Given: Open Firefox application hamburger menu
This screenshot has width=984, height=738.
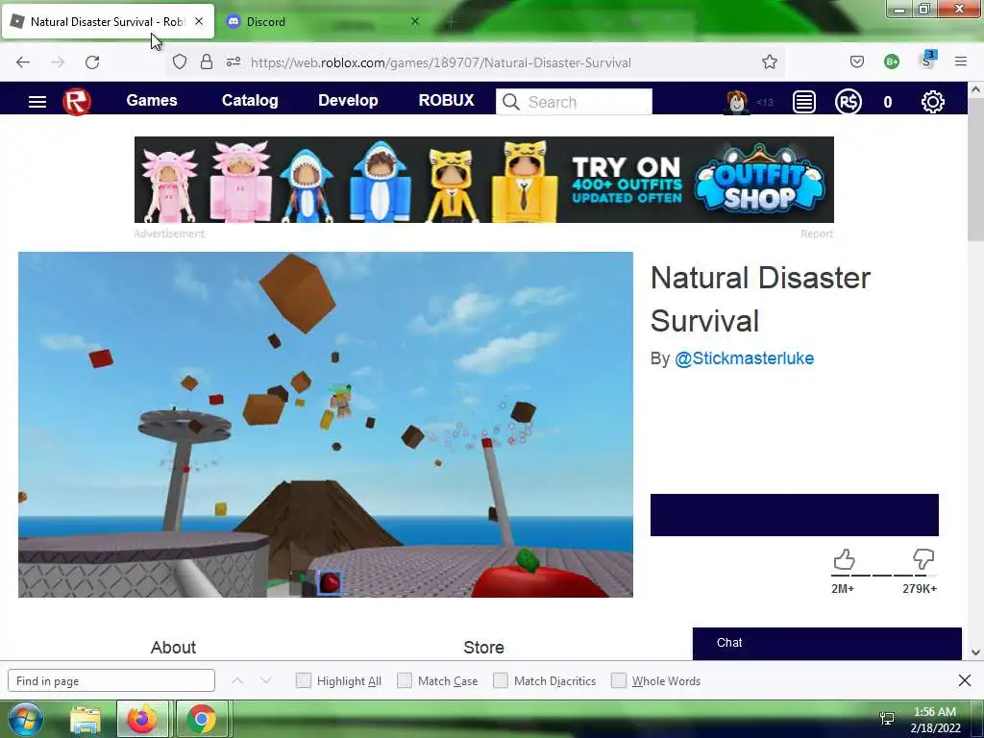Looking at the screenshot, I should click(x=961, y=61).
